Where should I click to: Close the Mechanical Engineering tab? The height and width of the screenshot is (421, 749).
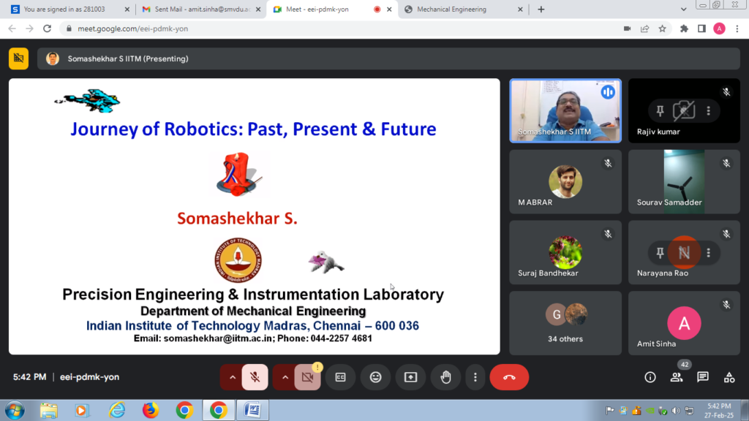click(x=520, y=9)
